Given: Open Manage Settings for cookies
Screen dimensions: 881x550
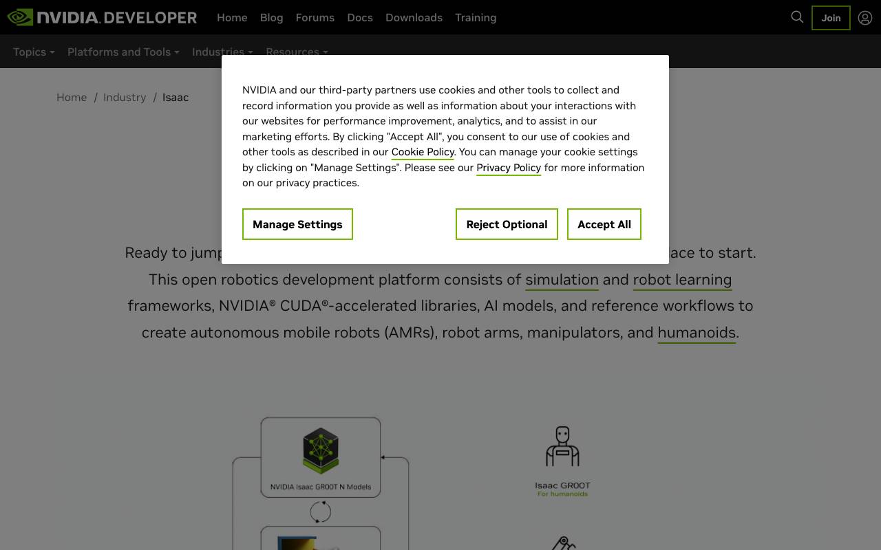Looking at the screenshot, I should coord(297,224).
